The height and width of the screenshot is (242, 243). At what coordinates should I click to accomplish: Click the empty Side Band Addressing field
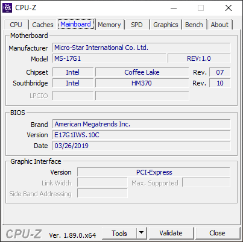pyautogui.click(x=103, y=193)
